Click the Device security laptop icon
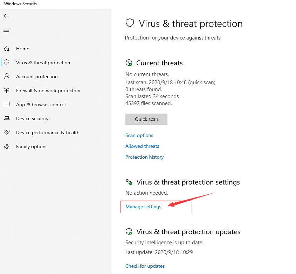The width and height of the screenshot is (296, 274). [7, 118]
